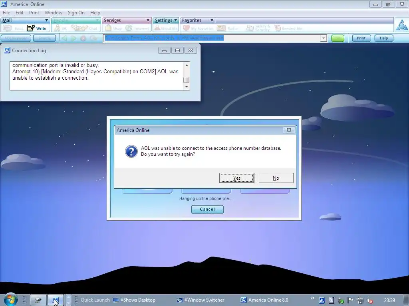Click the Help toolbar button

[384, 38]
